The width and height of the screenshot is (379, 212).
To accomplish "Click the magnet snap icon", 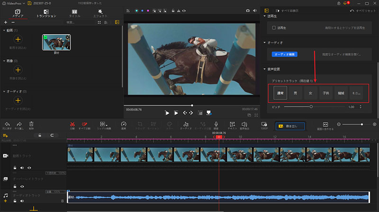I will pyautogui.click(x=52, y=135).
